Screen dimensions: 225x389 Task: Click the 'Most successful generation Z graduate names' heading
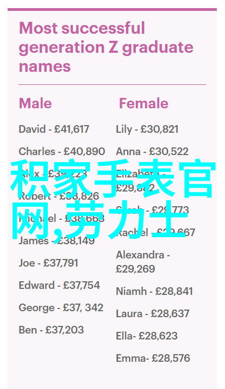pyautogui.click(x=106, y=47)
